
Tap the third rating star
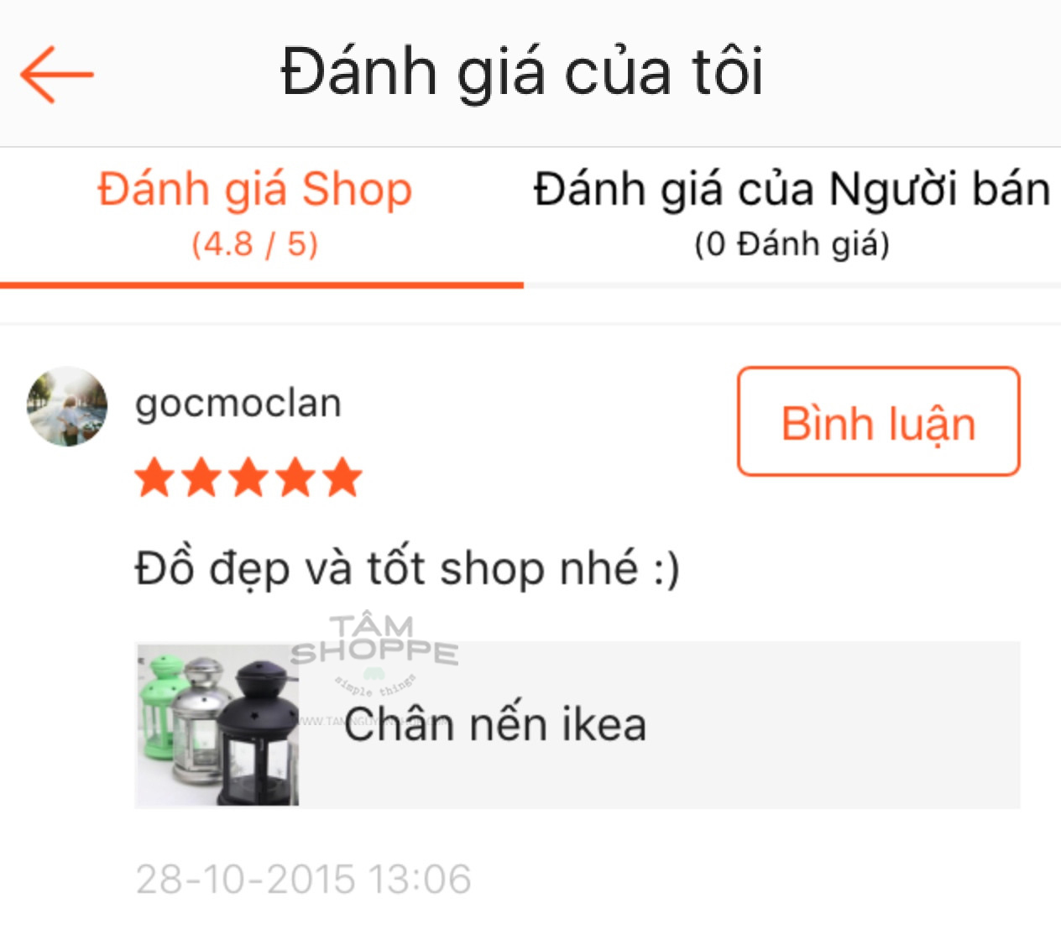click(x=249, y=478)
